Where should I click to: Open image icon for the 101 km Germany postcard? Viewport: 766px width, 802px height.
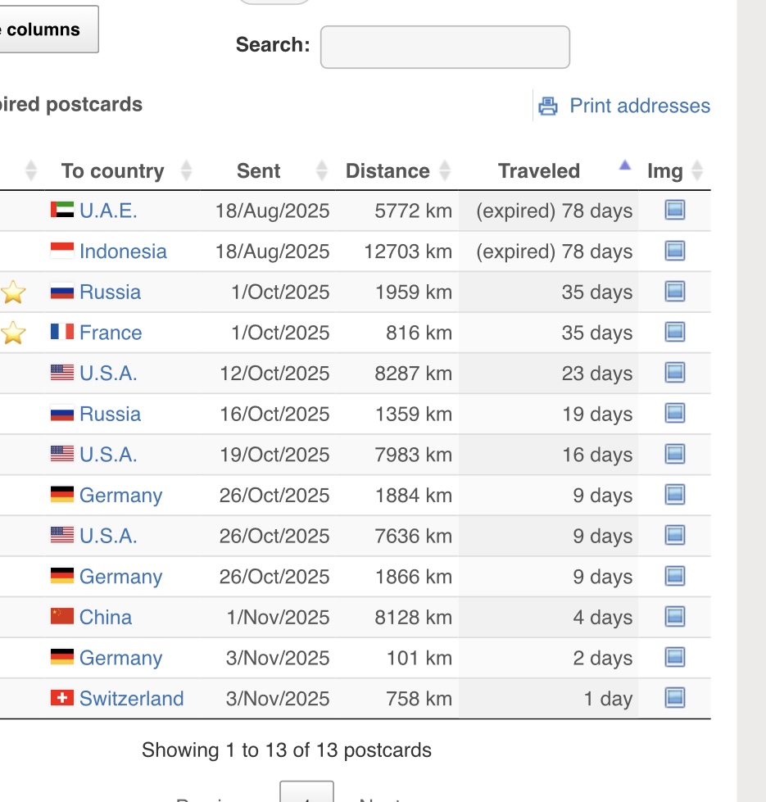674,658
